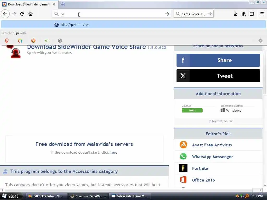This screenshot has width=267, height=200.
Task: Tweet this page on X
Action: click(x=218, y=76)
